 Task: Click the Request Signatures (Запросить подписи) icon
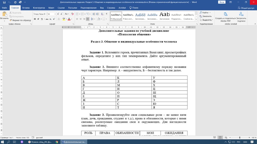241,15
